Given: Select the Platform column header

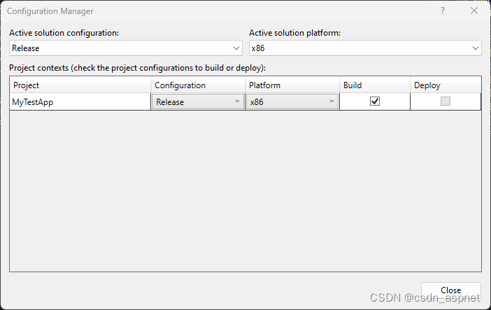Looking at the screenshot, I should coord(292,85).
